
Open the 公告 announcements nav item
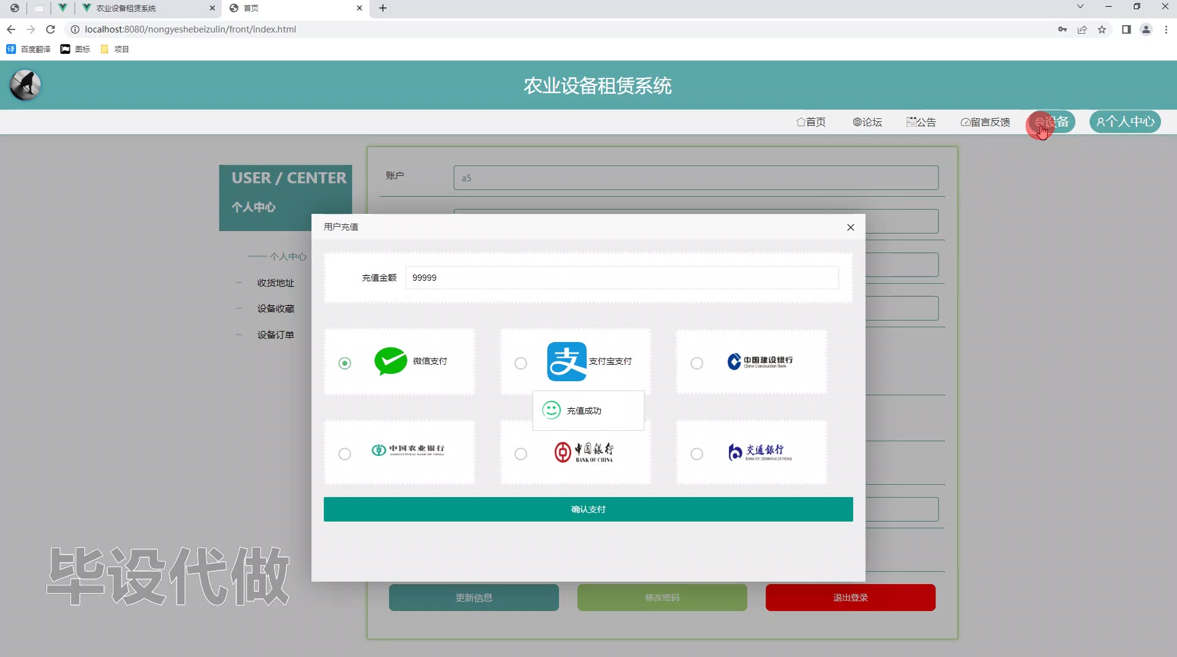click(921, 122)
